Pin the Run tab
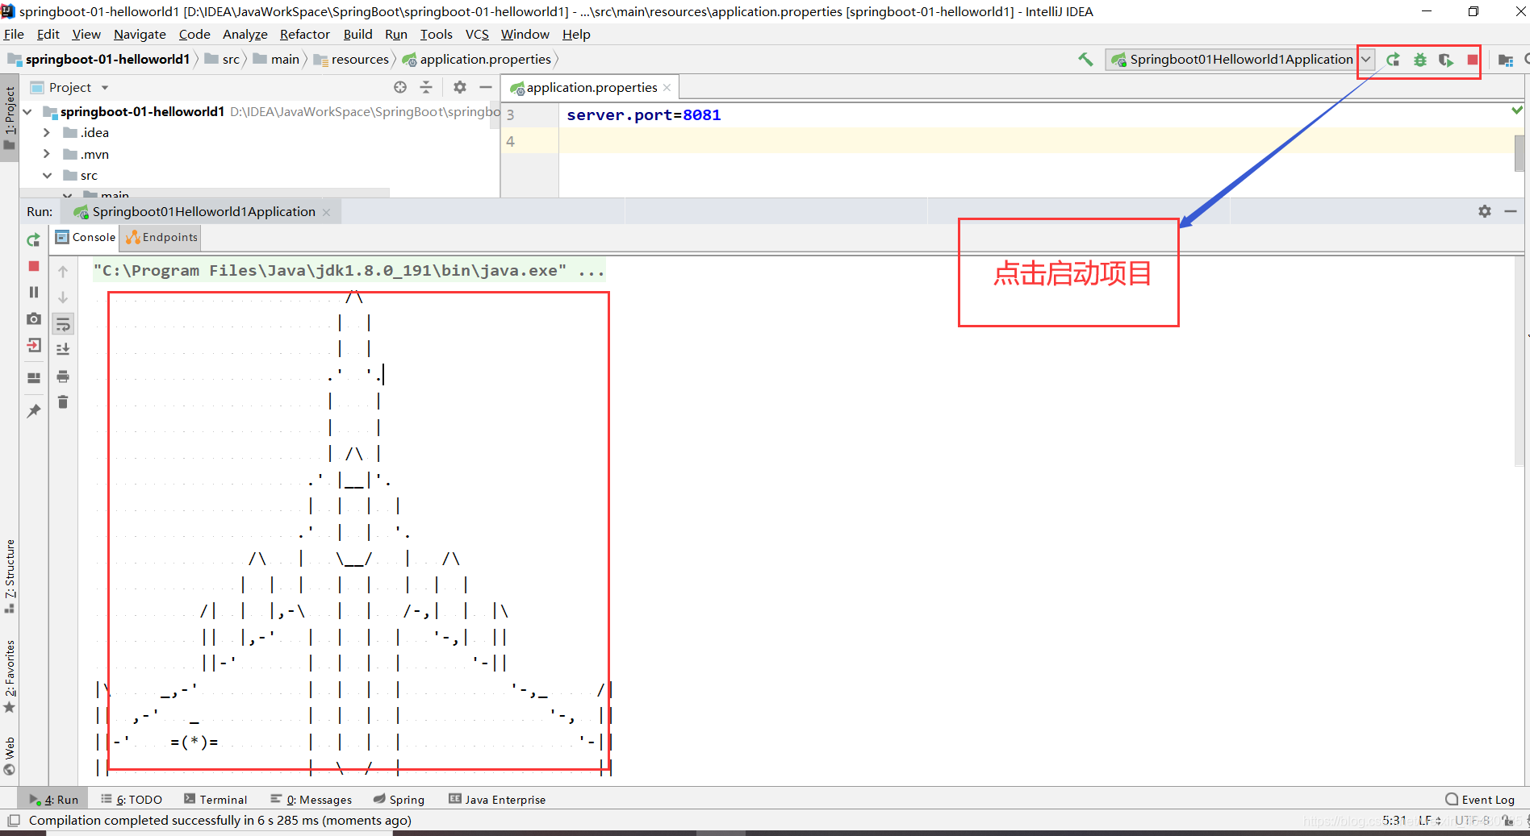This screenshot has height=836, width=1530. pos(34,411)
